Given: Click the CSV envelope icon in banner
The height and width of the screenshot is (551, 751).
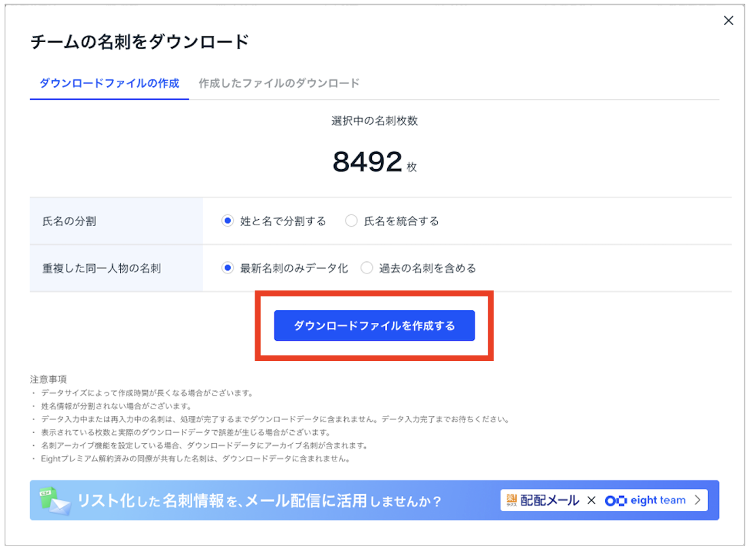Looking at the screenshot, I should click(x=54, y=501).
